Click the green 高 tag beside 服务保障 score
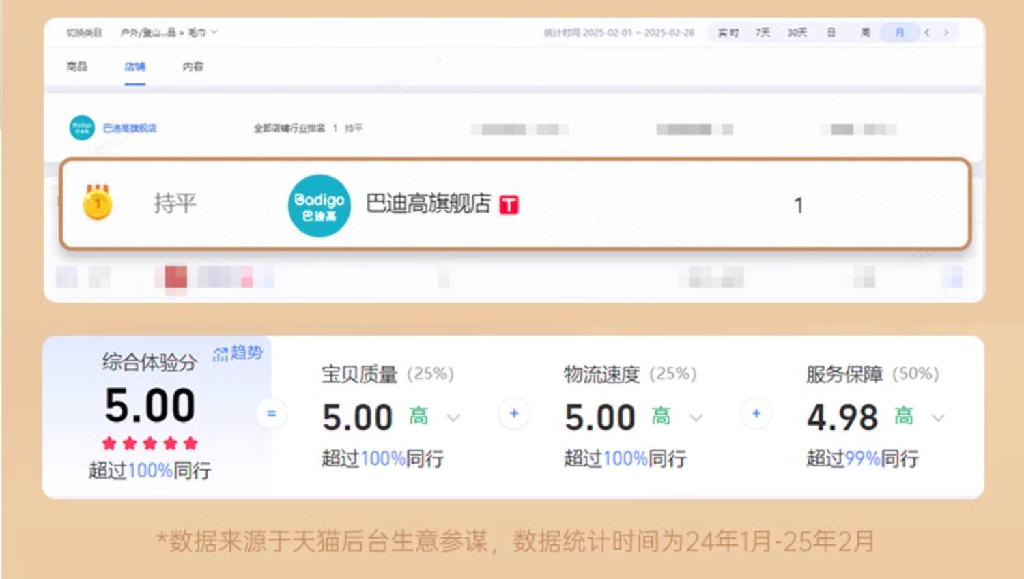 click(904, 416)
